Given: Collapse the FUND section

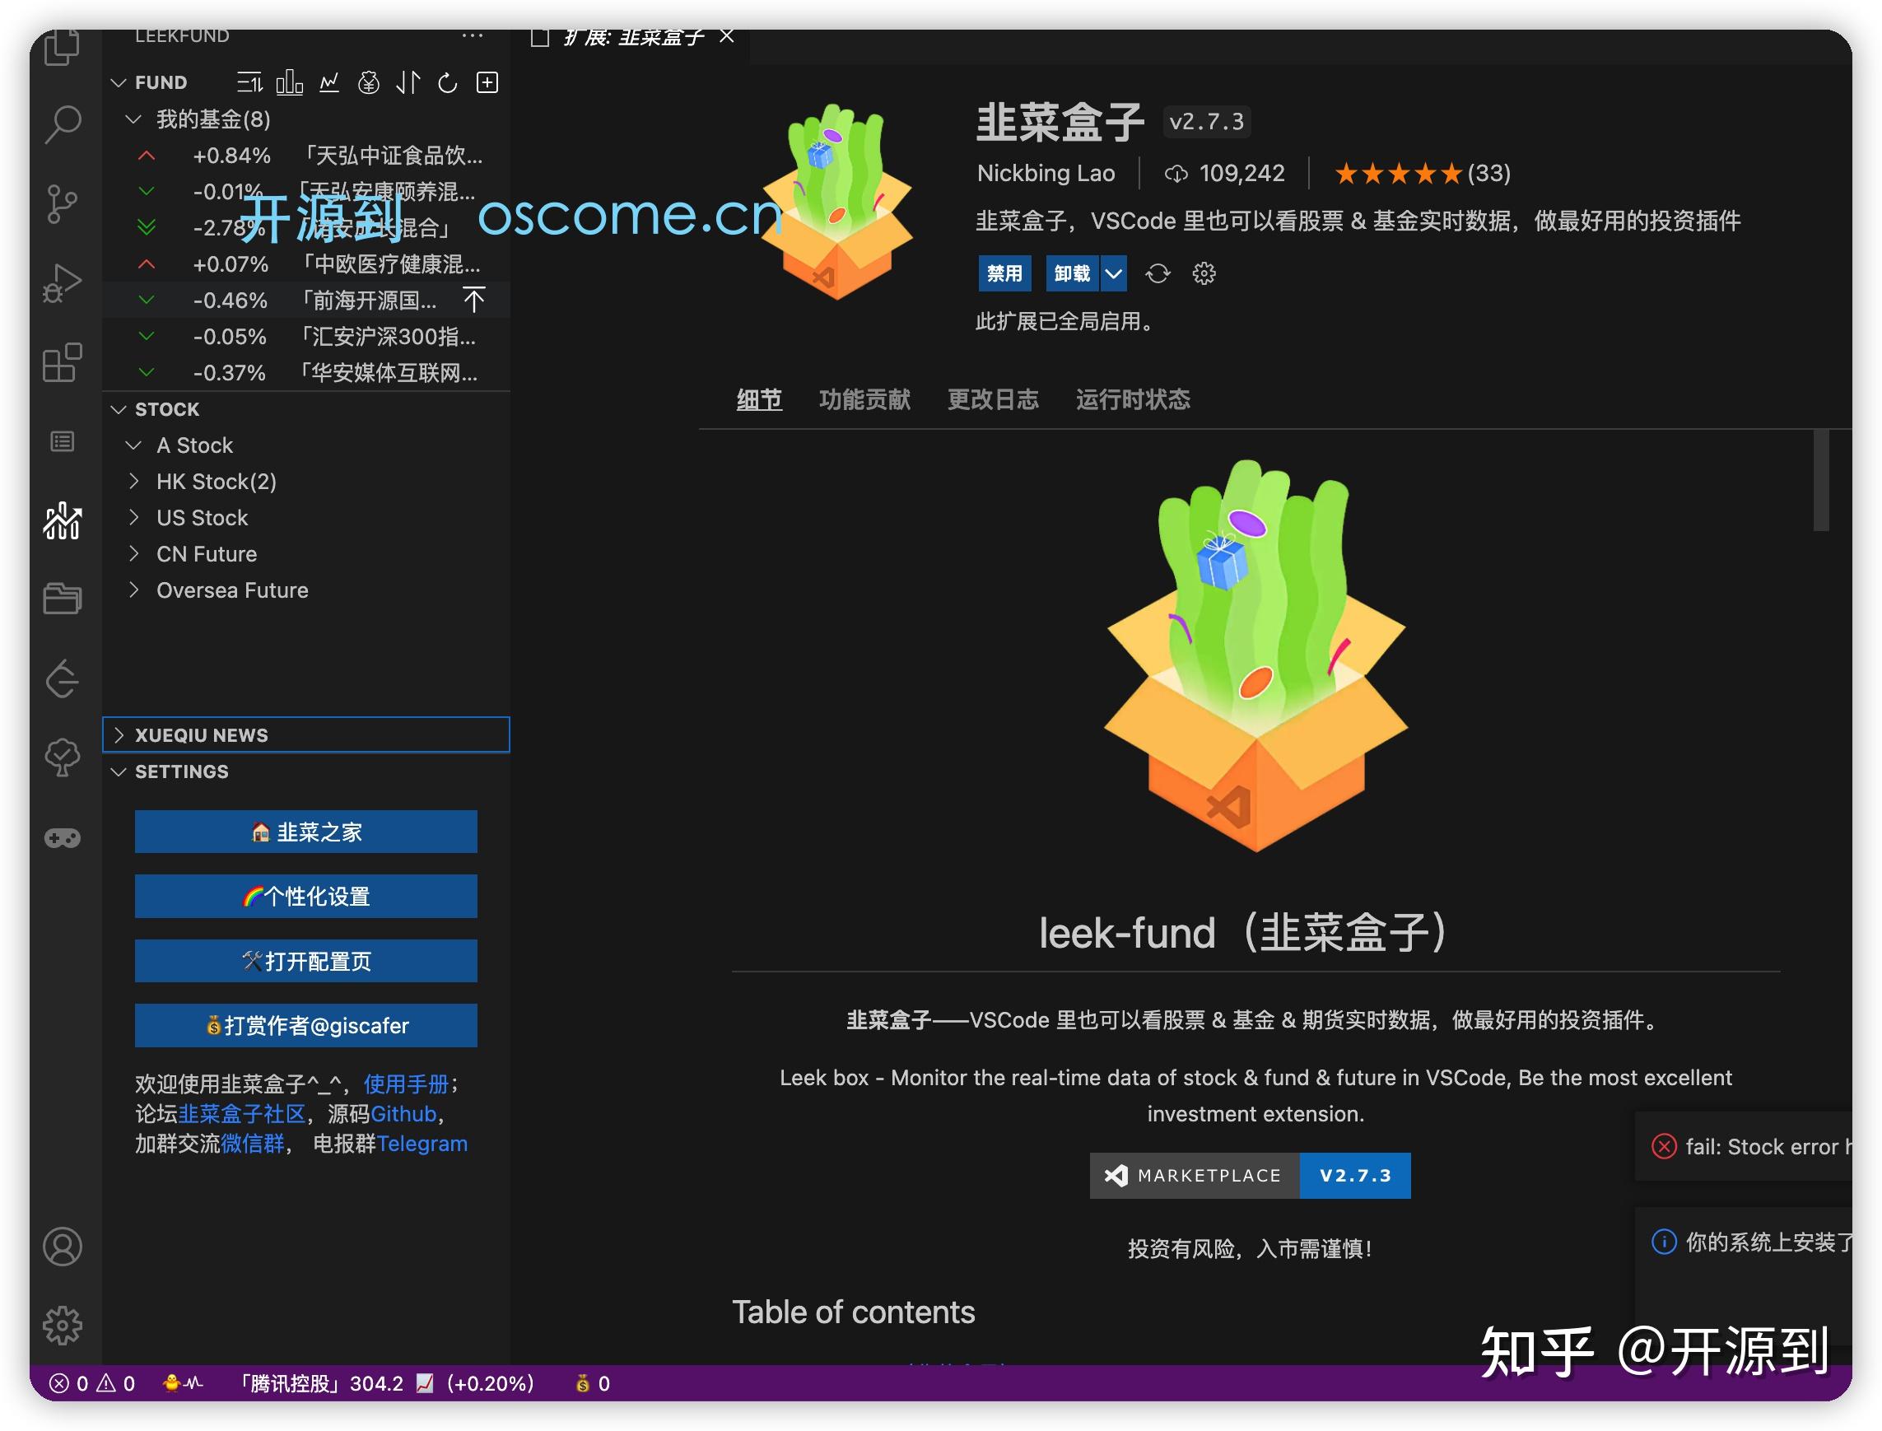Looking at the screenshot, I should (119, 82).
